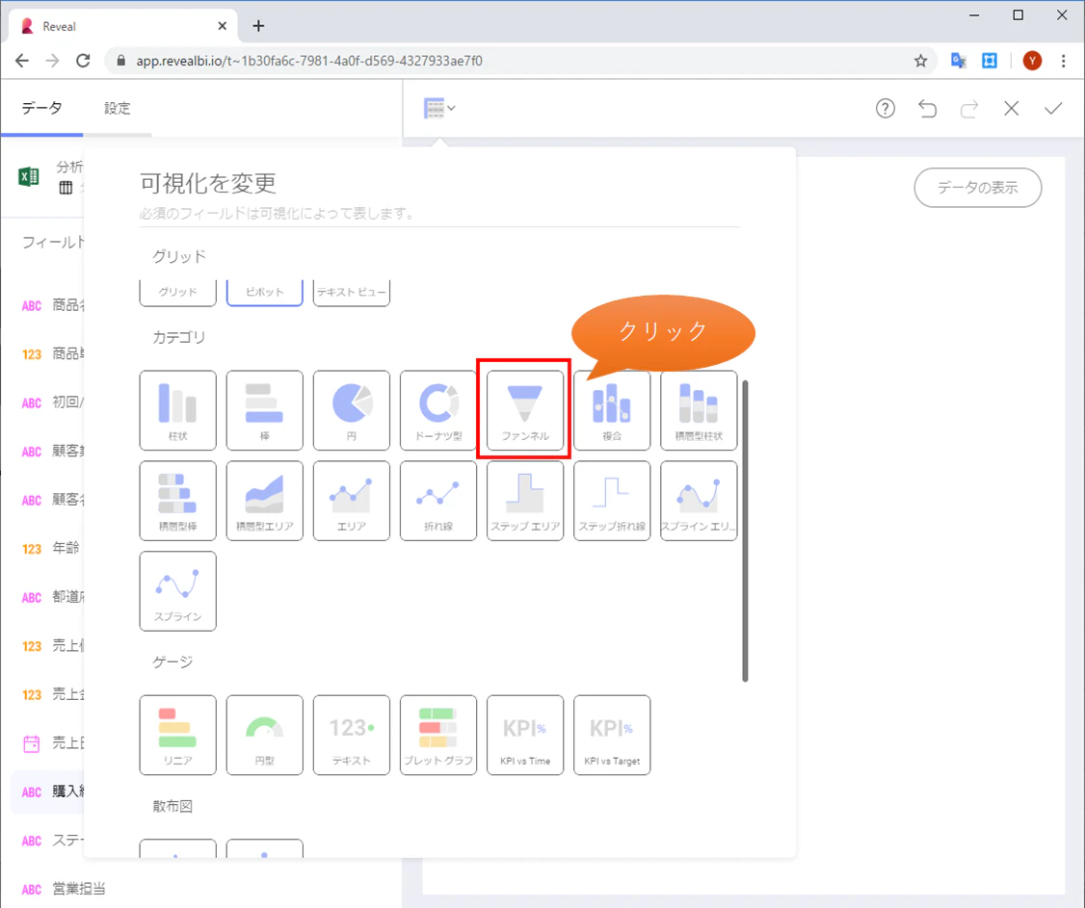The image size is (1085, 908).
Task: Select the 円 pie chart type
Action: 352,410
